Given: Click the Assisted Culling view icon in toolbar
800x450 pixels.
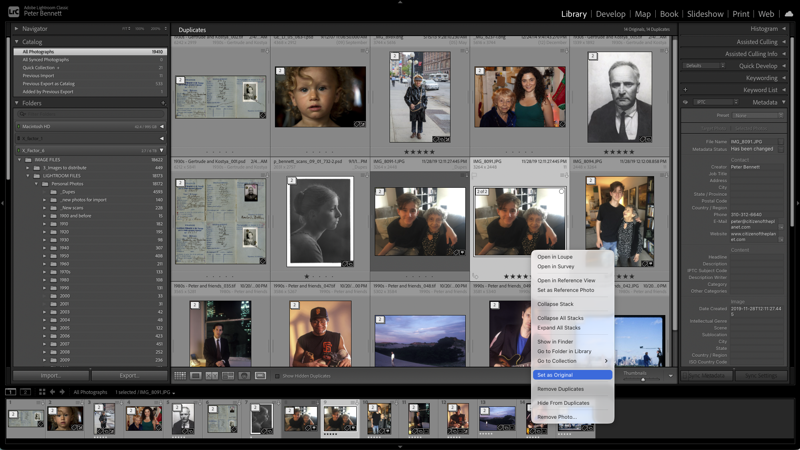Looking at the screenshot, I should [x=261, y=376].
